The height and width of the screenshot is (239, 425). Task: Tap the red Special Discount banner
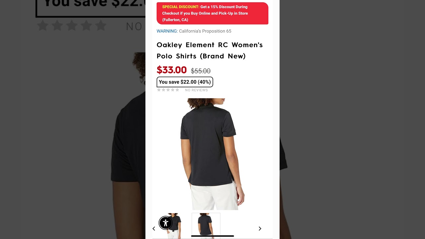tap(212, 13)
